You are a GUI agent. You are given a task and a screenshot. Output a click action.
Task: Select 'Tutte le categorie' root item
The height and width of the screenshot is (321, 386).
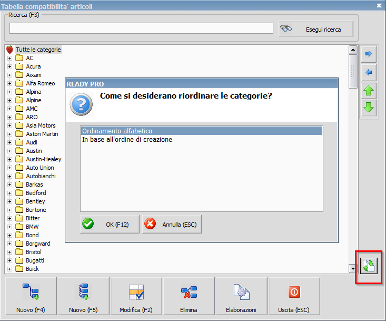pos(38,50)
